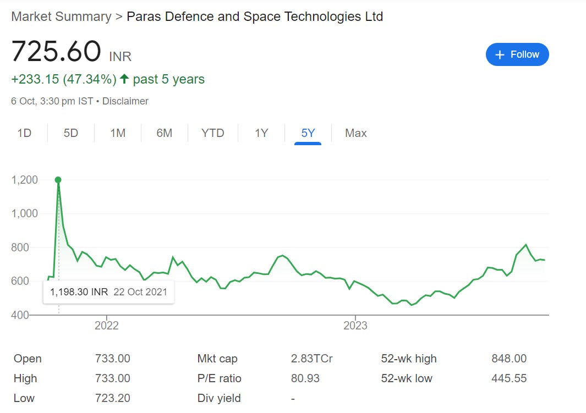Click the Mkt cap value 2.83TCr
This screenshot has height=413, width=586.
(311, 359)
